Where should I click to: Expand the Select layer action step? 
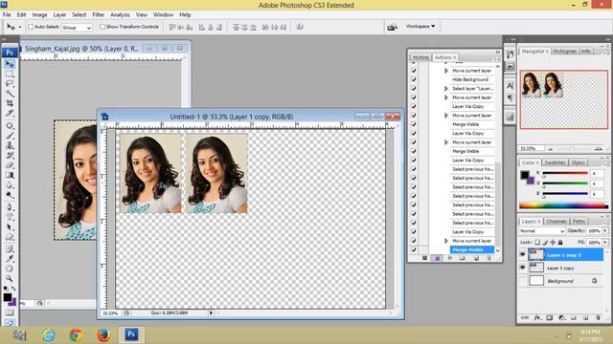[446, 89]
